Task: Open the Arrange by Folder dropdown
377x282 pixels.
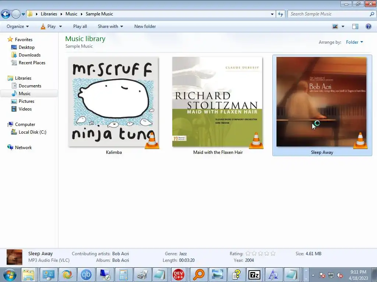Action: [355, 42]
